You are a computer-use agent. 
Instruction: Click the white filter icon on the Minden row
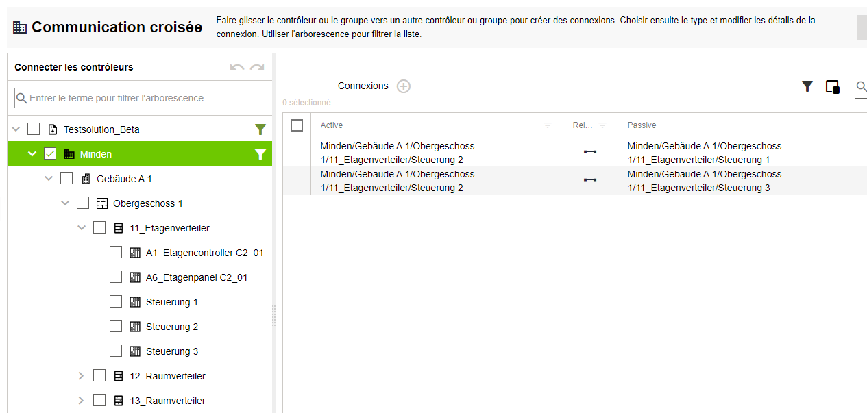coord(260,154)
